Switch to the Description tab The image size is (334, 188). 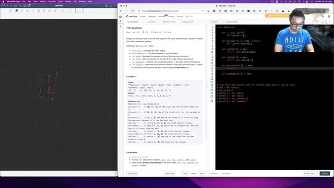[x=133, y=22]
